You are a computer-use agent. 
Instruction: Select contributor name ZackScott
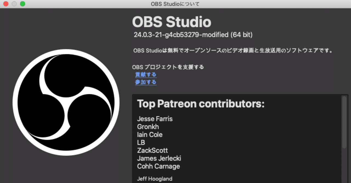tap(152, 150)
